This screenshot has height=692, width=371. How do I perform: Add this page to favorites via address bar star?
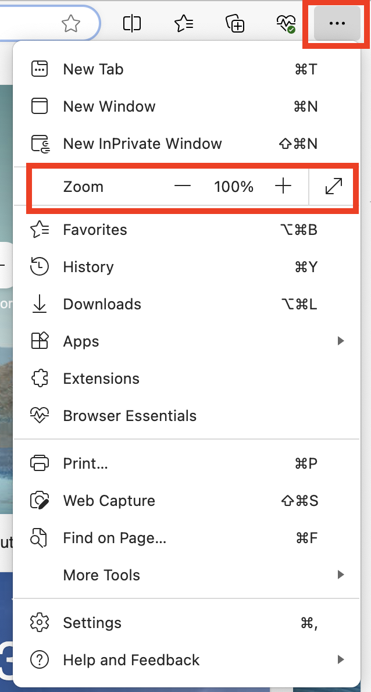[x=71, y=24]
